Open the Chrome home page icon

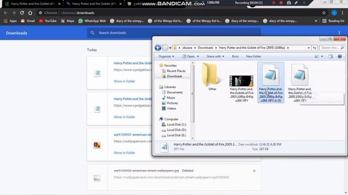pyautogui.click(x=30, y=13)
